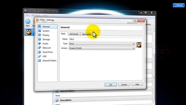Switch to the Description tab
Image resolution: width=186 pixels, height=105 pixels.
(87, 34)
